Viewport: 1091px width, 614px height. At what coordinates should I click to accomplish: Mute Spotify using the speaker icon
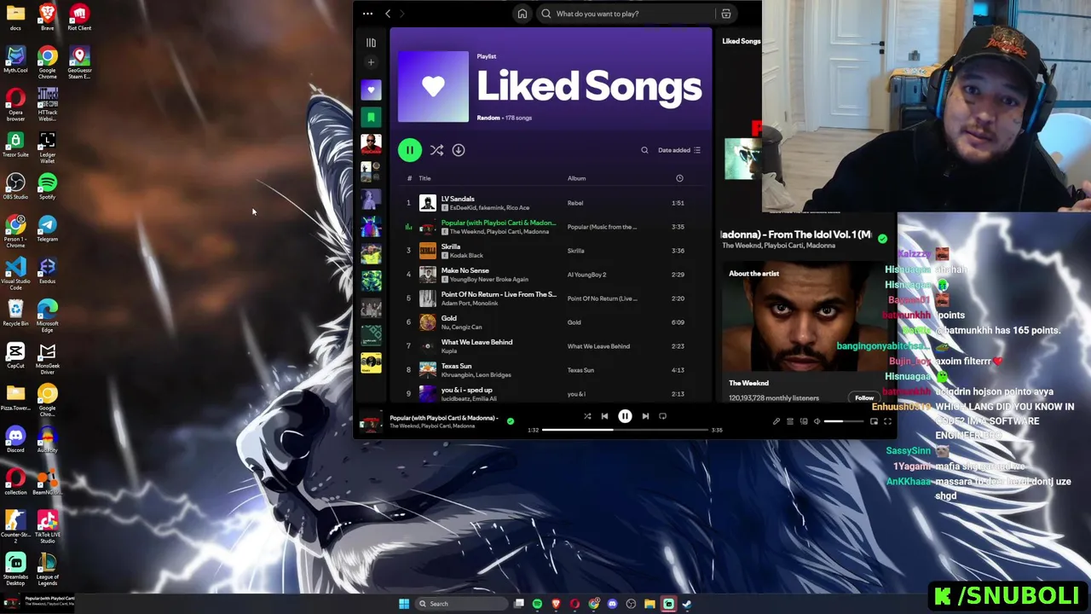817,421
